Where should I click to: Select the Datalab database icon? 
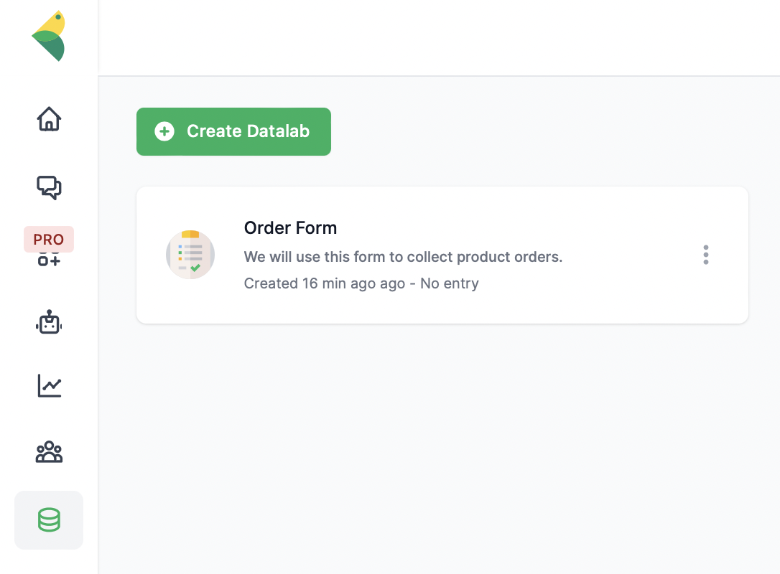(x=49, y=520)
